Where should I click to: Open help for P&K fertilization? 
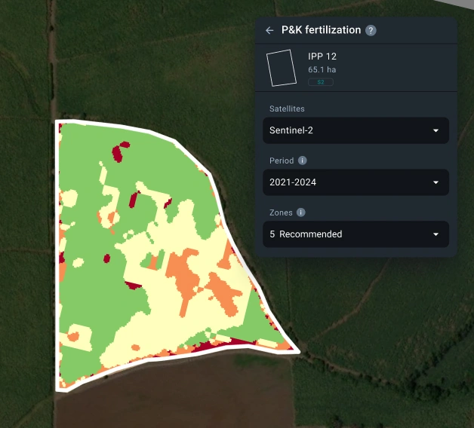pyautogui.click(x=371, y=30)
